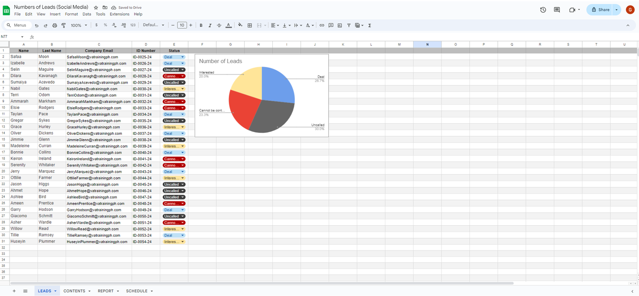
Task: Click the Functions sigma icon
Action: (x=370, y=25)
